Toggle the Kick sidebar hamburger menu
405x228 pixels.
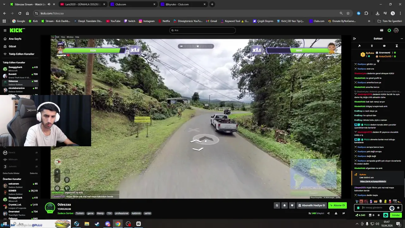pos(5,30)
